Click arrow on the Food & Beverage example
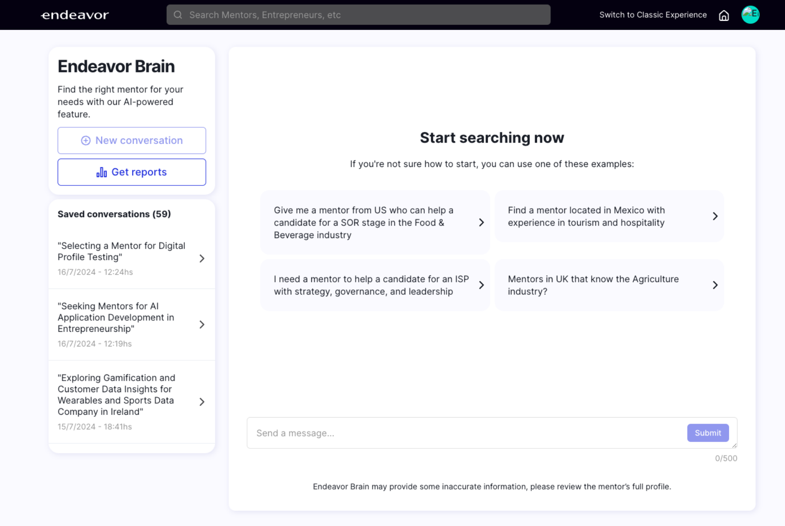785x526 pixels. pyautogui.click(x=481, y=222)
